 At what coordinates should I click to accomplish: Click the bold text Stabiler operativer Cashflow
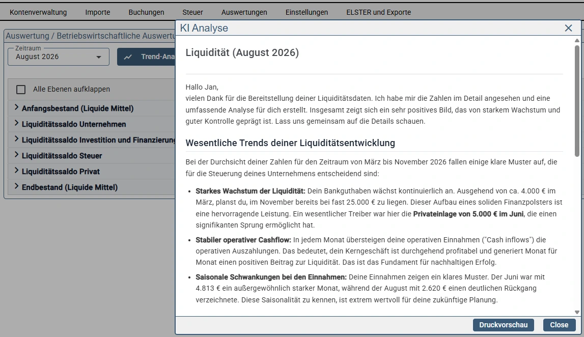click(243, 240)
